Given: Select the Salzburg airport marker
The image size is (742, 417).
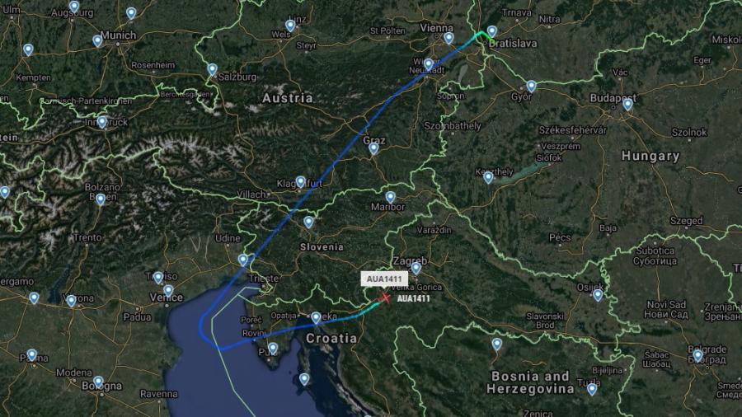Looking at the screenshot, I should [x=213, y=70].
